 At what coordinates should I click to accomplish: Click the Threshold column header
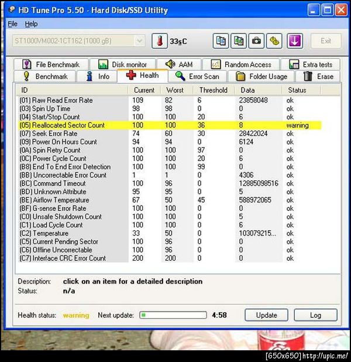click(214, 90)
